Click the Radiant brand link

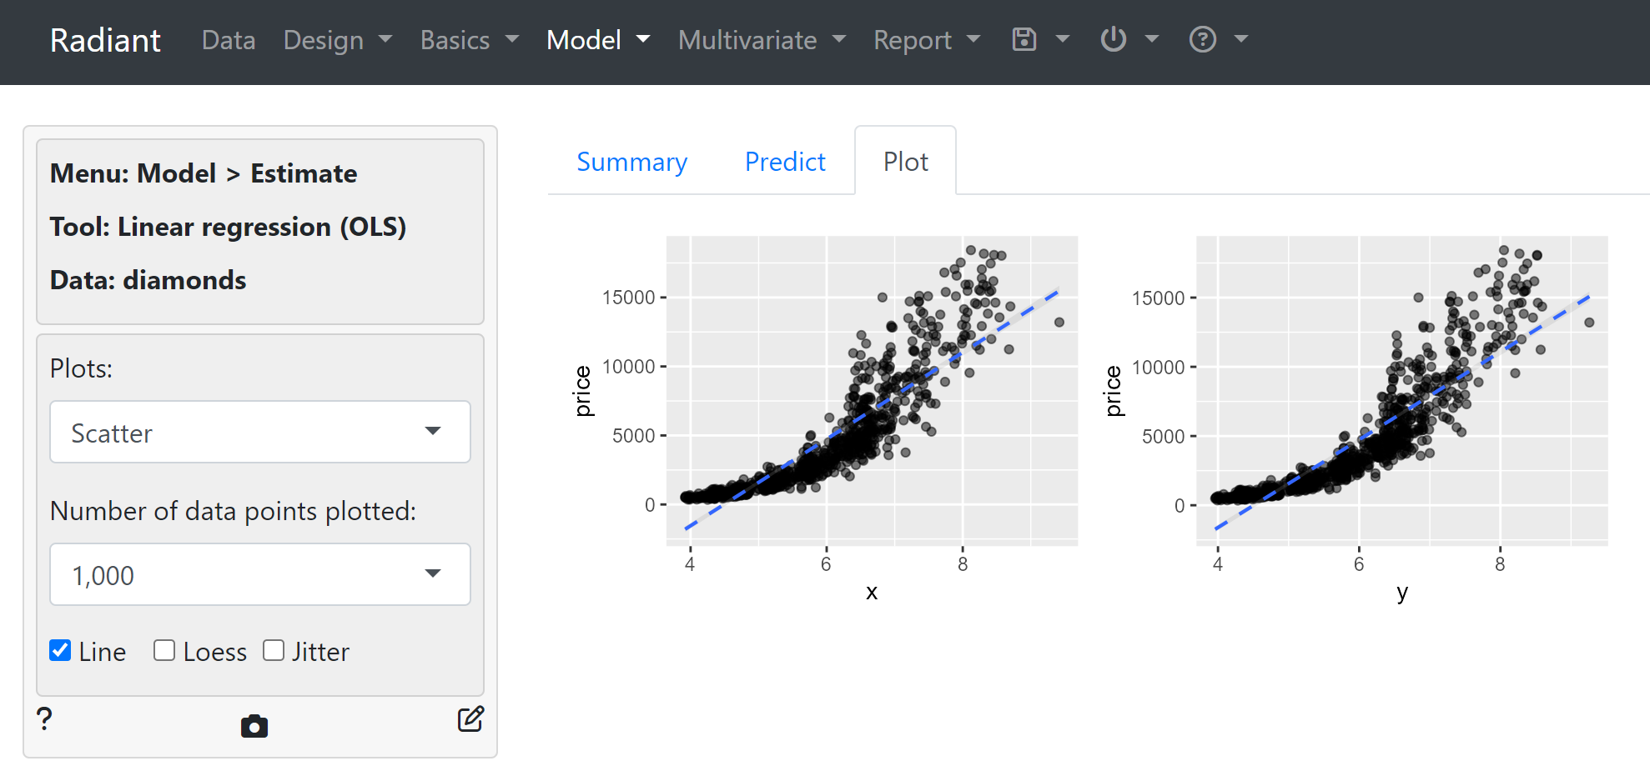tap(105, 39)
